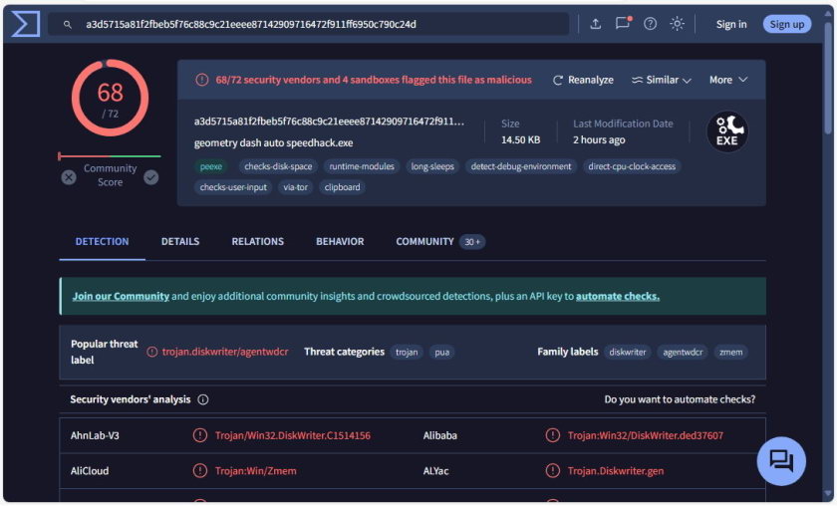Screen dimensions: 837x506
Task: Open the automate checks link
Action: pos(618,296)
